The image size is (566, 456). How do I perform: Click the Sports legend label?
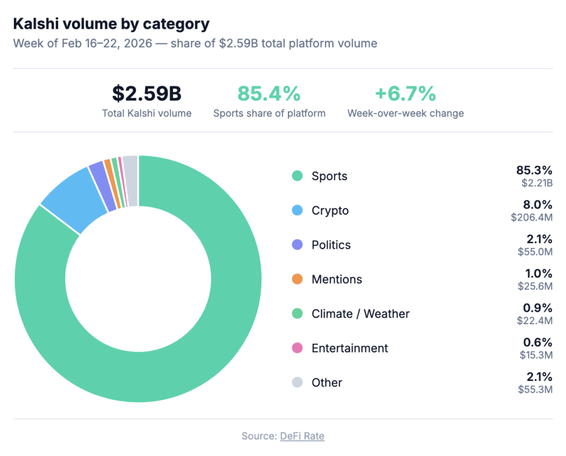click(x=329, y=176)
